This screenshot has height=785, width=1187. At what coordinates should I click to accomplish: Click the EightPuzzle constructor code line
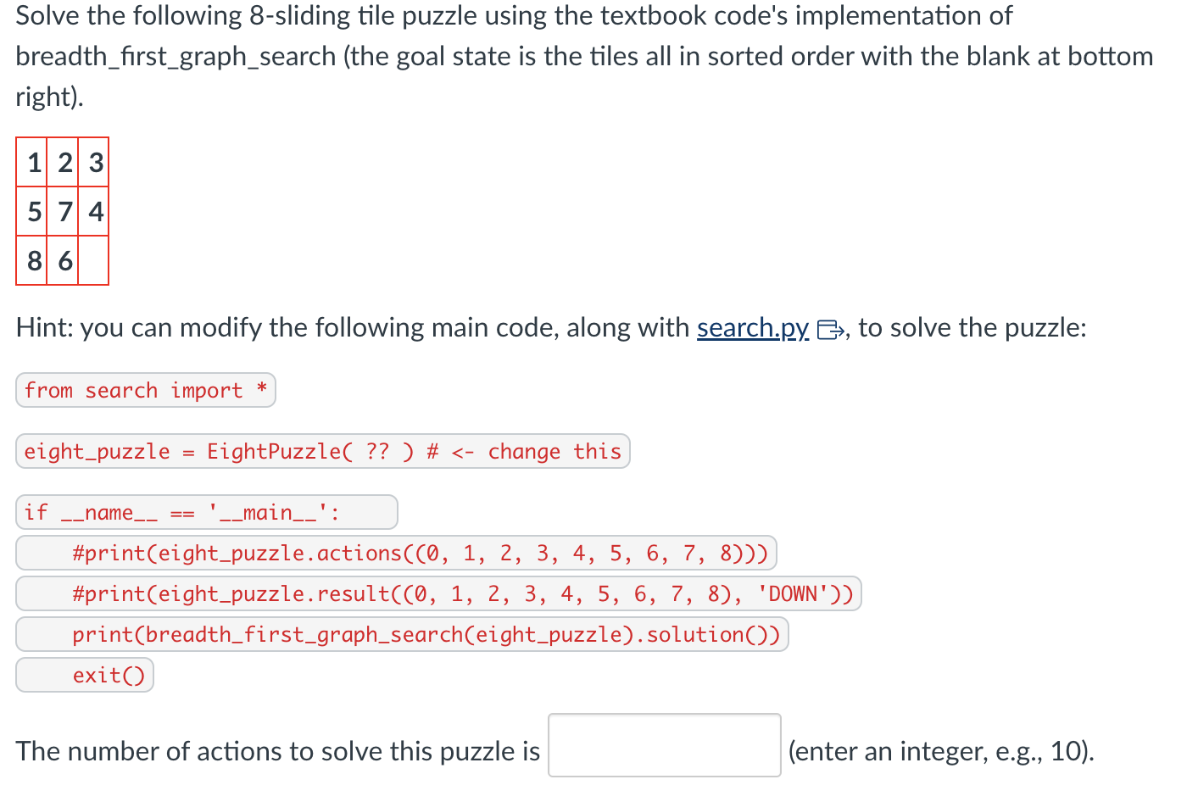click(322, 451)
